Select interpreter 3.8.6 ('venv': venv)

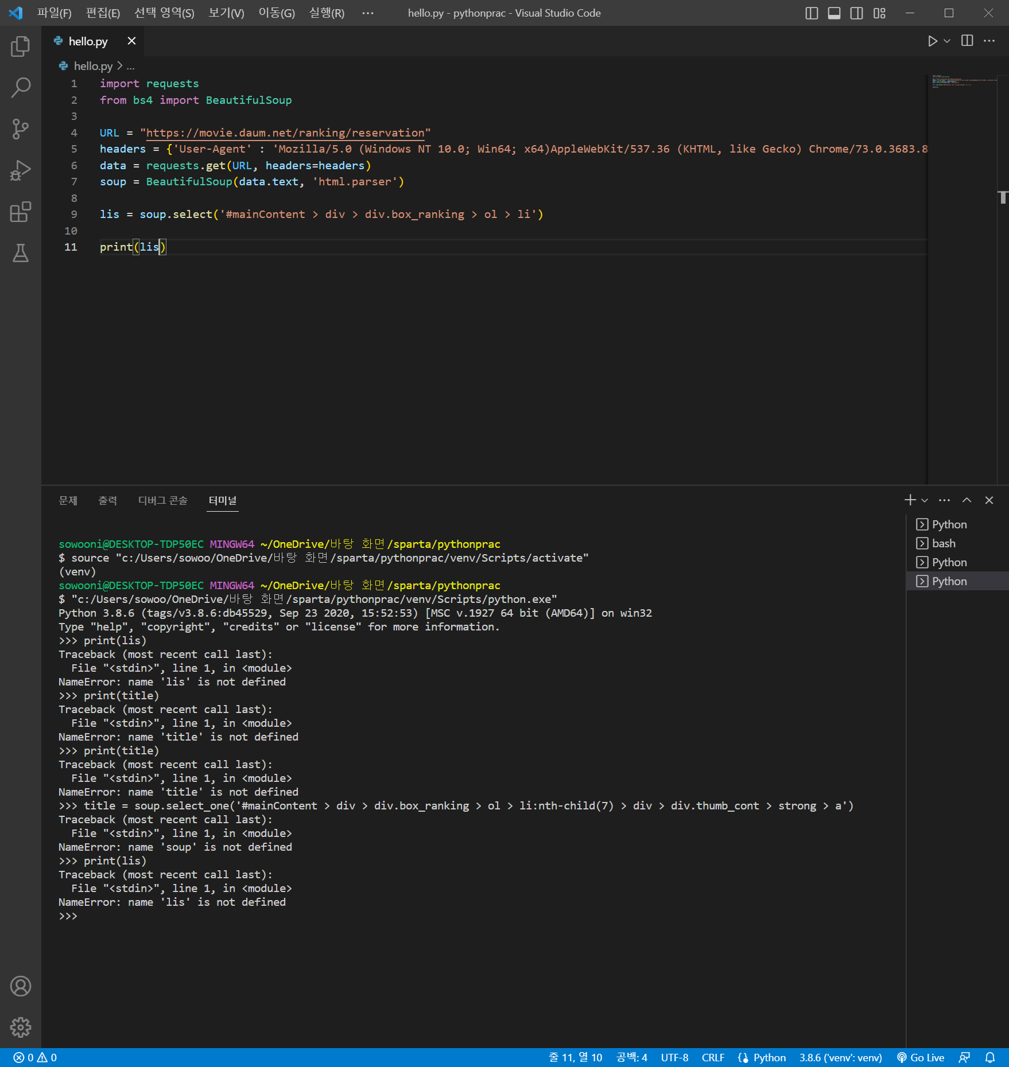click(840, 1057)
